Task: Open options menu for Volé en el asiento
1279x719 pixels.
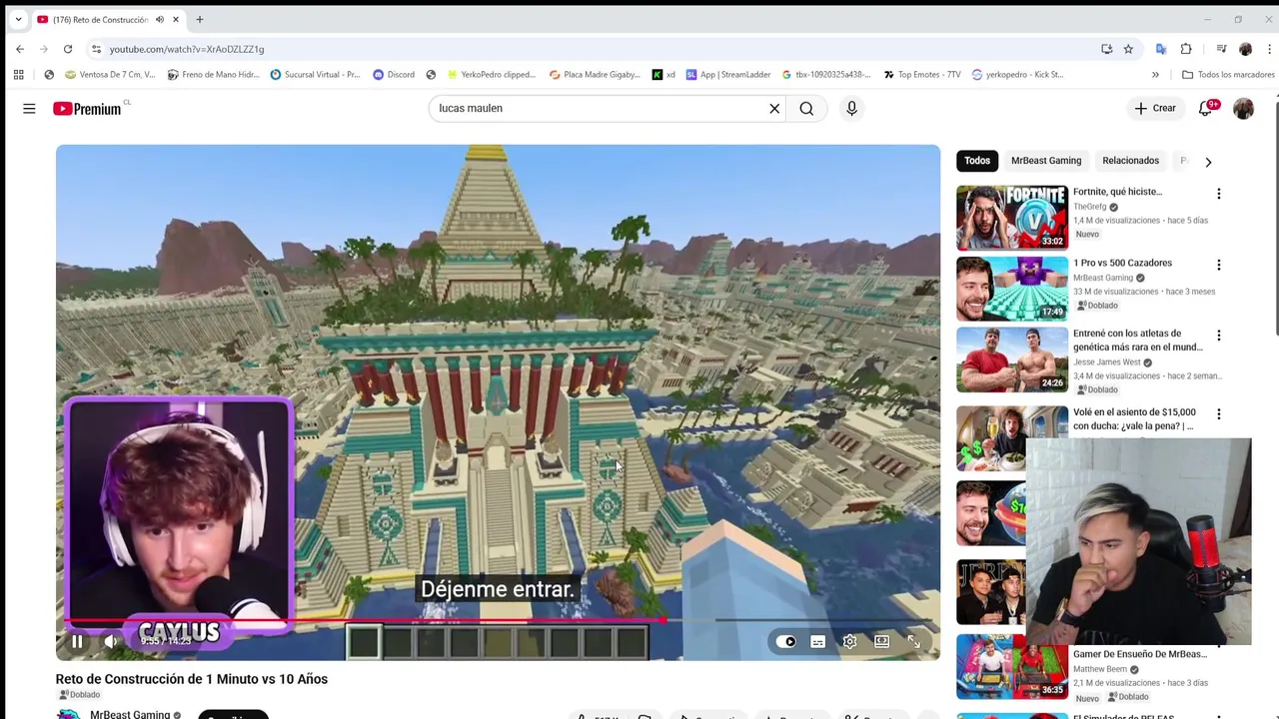Action: point(1218,413)
